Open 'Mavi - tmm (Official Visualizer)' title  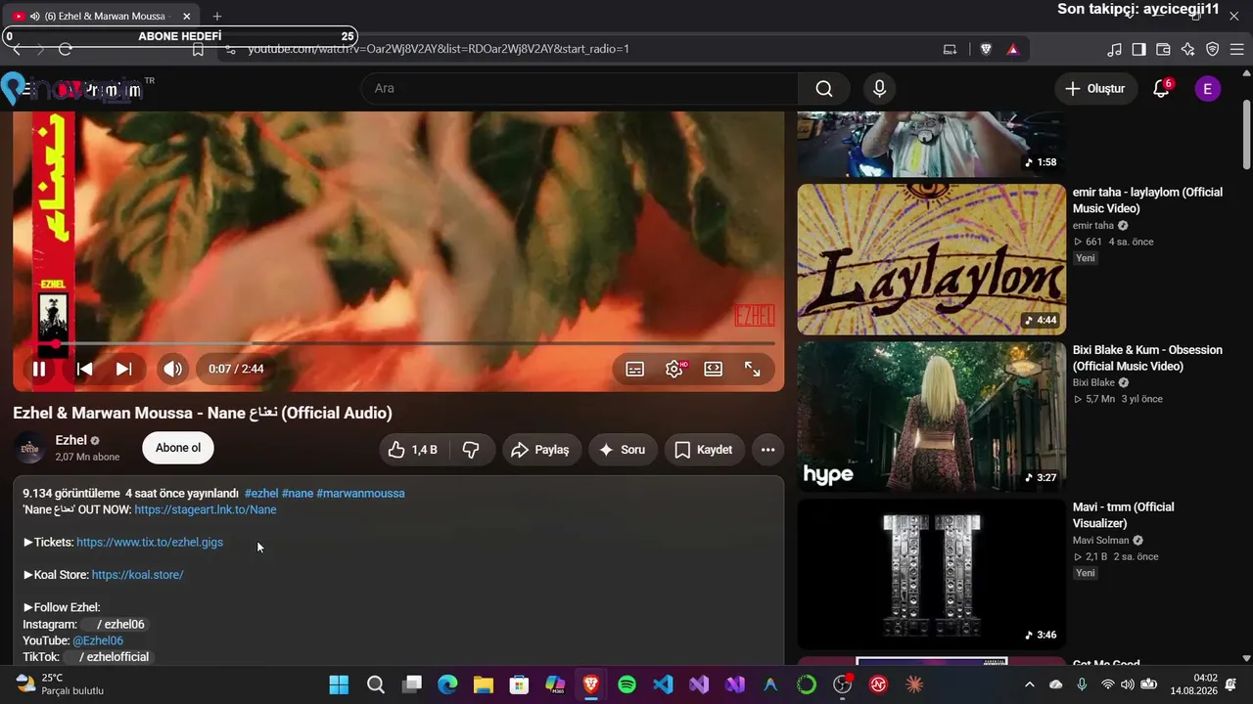pos(1124,515)
